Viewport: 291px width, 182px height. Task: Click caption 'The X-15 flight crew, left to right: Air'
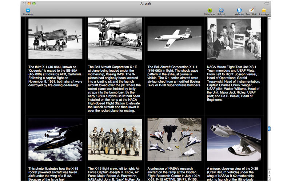click(x=114, y=169)
